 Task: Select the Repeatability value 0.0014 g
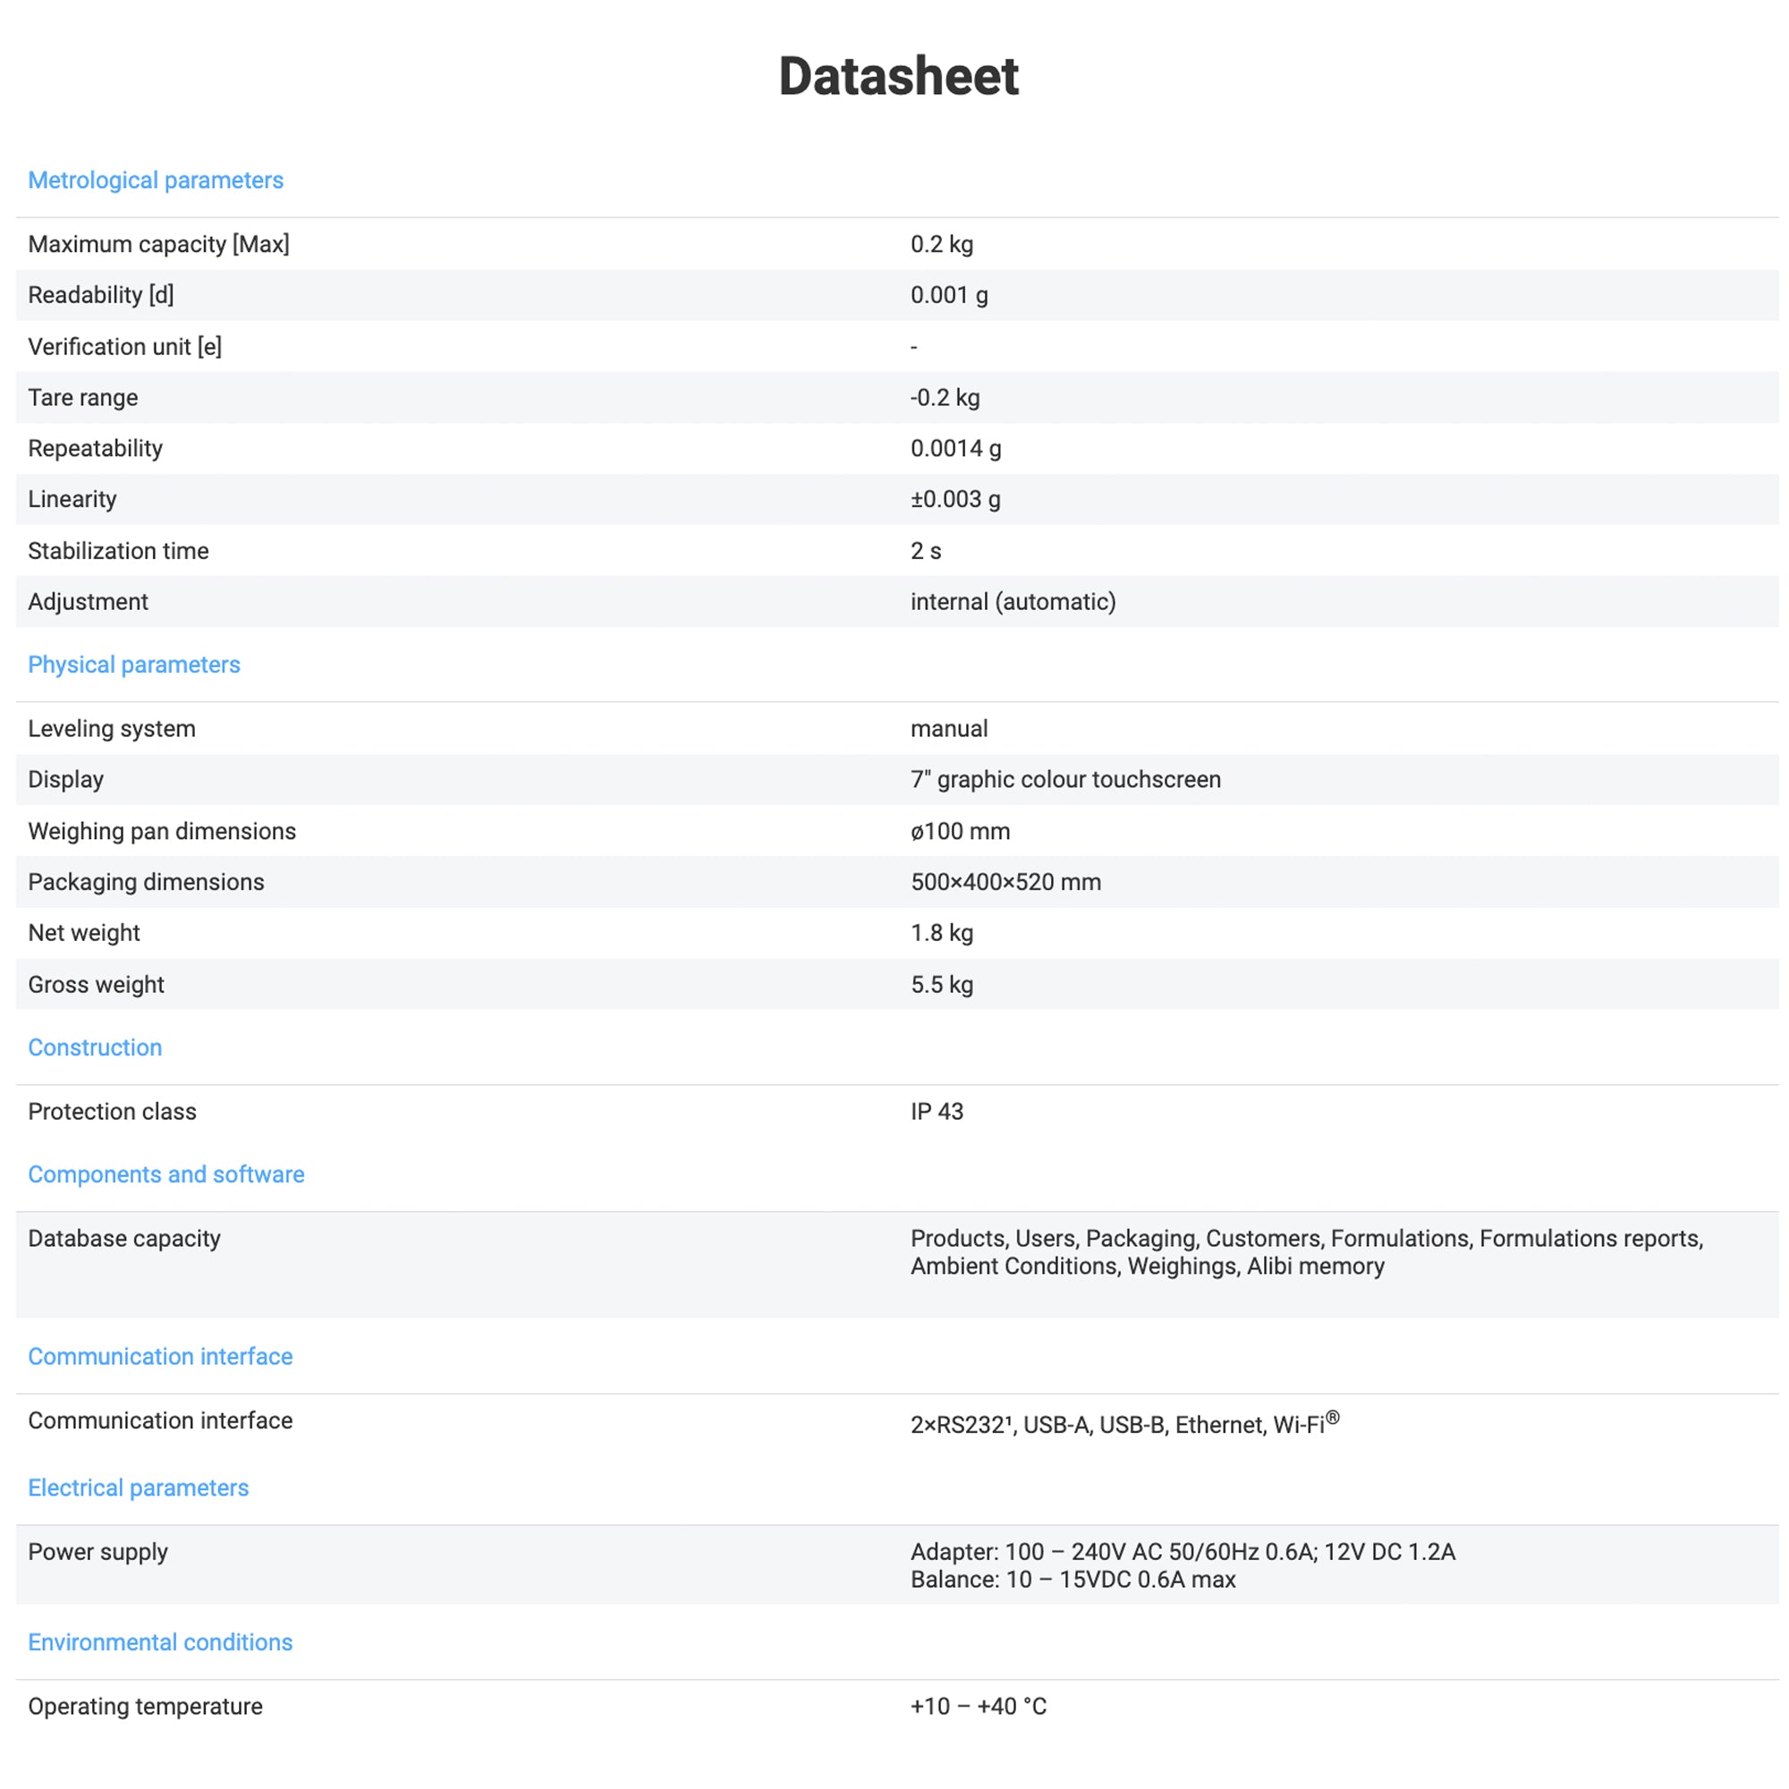(954, 448)
